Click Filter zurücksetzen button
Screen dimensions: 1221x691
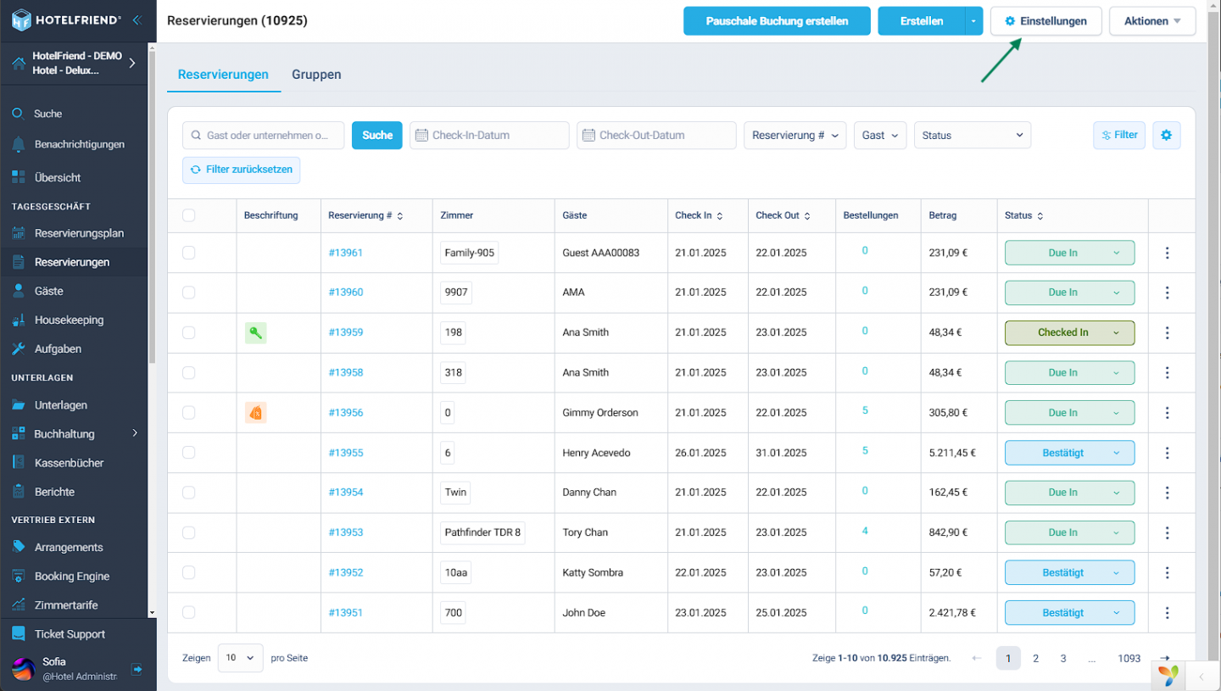241,170
